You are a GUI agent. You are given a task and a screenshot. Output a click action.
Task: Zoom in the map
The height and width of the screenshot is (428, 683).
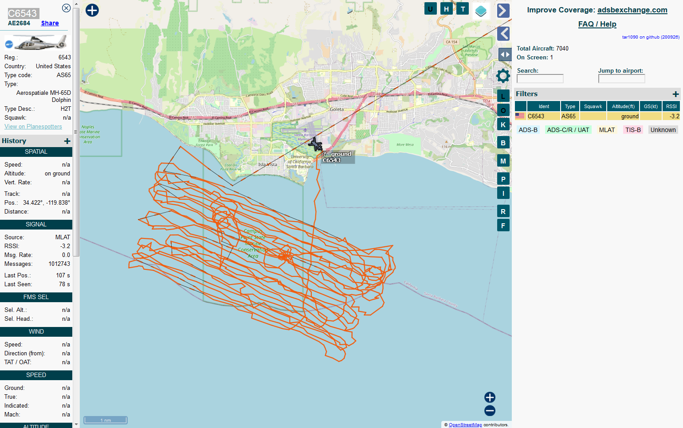[x=490, y=397]
